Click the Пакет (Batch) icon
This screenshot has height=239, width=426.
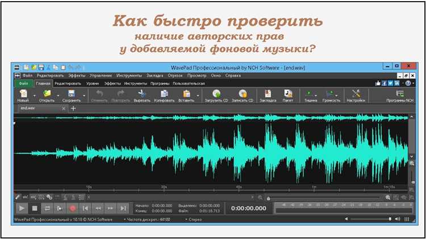click(x=288, y=94)
